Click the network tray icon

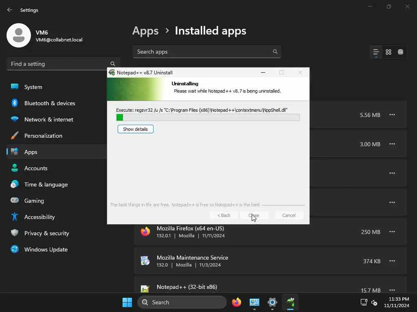(364, 302)
